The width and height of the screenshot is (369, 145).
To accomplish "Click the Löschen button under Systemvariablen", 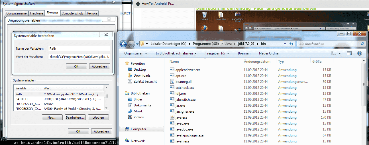I will 98,117.
